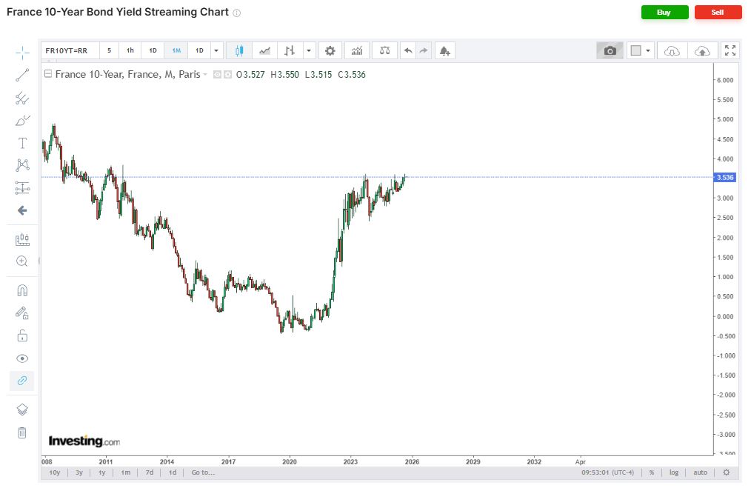Click the 1d time range
The width and height of the screenshot is (751, 488).
coord(173,472)
